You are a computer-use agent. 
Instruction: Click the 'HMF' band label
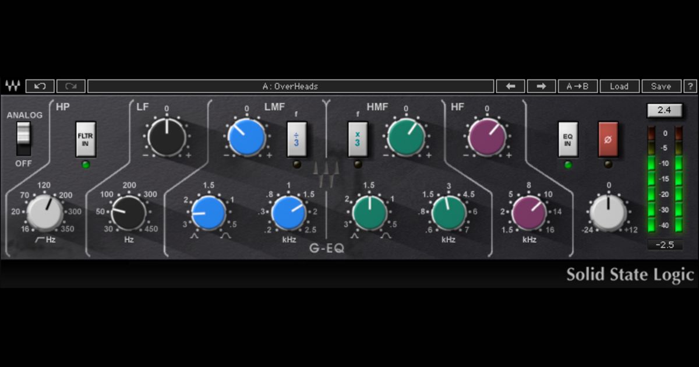377,107
